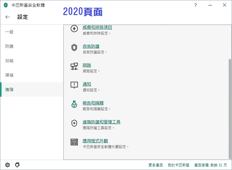Screen dimensions: 232x170
Task: Open the 自我防護 link
Action: (91, 46)
